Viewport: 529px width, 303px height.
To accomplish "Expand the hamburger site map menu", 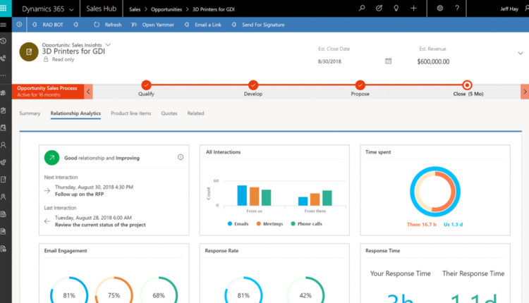I will click(4, 25).
